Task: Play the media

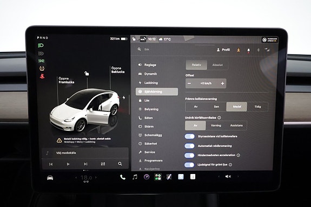Action: pos(68,164)
